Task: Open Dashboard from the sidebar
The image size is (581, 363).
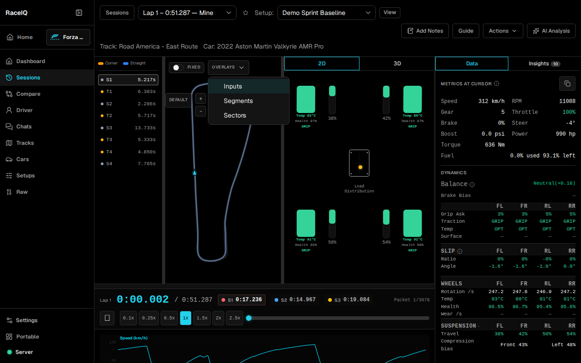Action: 47,61
